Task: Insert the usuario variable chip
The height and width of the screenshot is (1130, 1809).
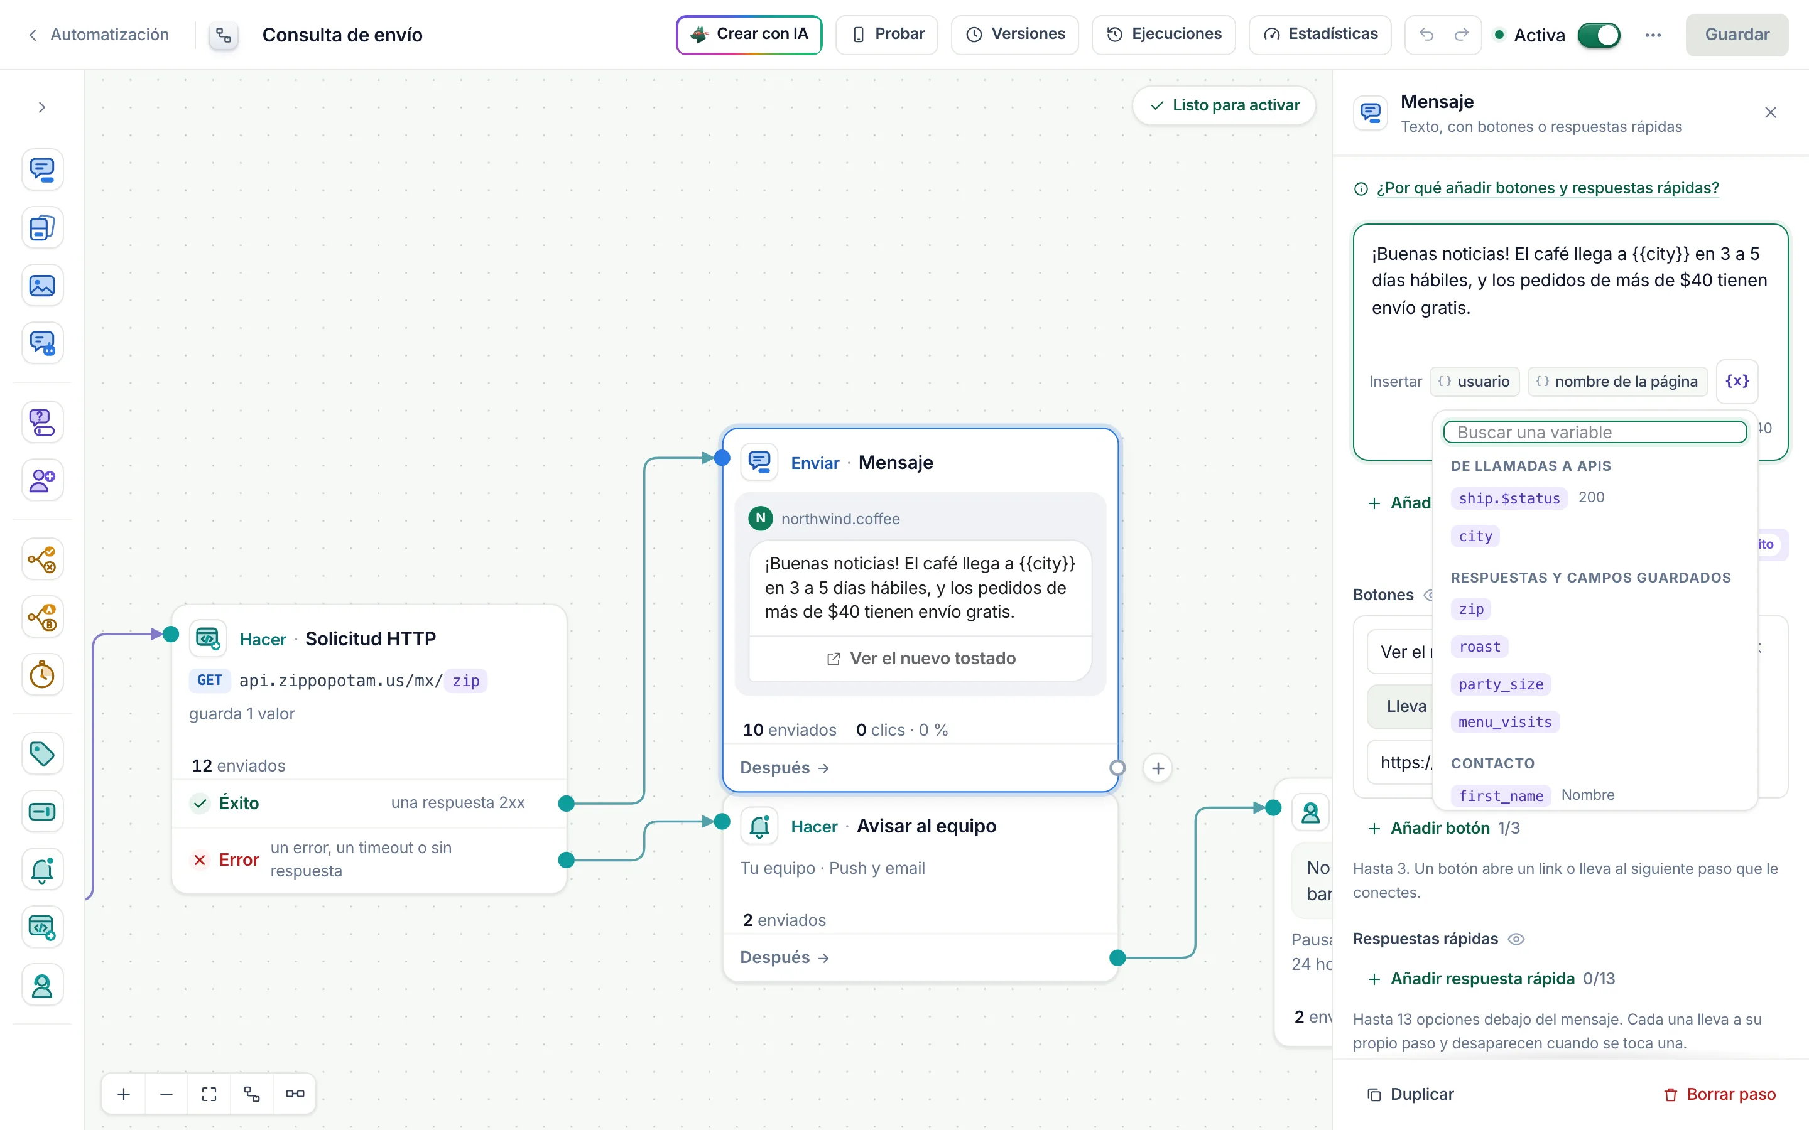Action: coord(1474,381)
